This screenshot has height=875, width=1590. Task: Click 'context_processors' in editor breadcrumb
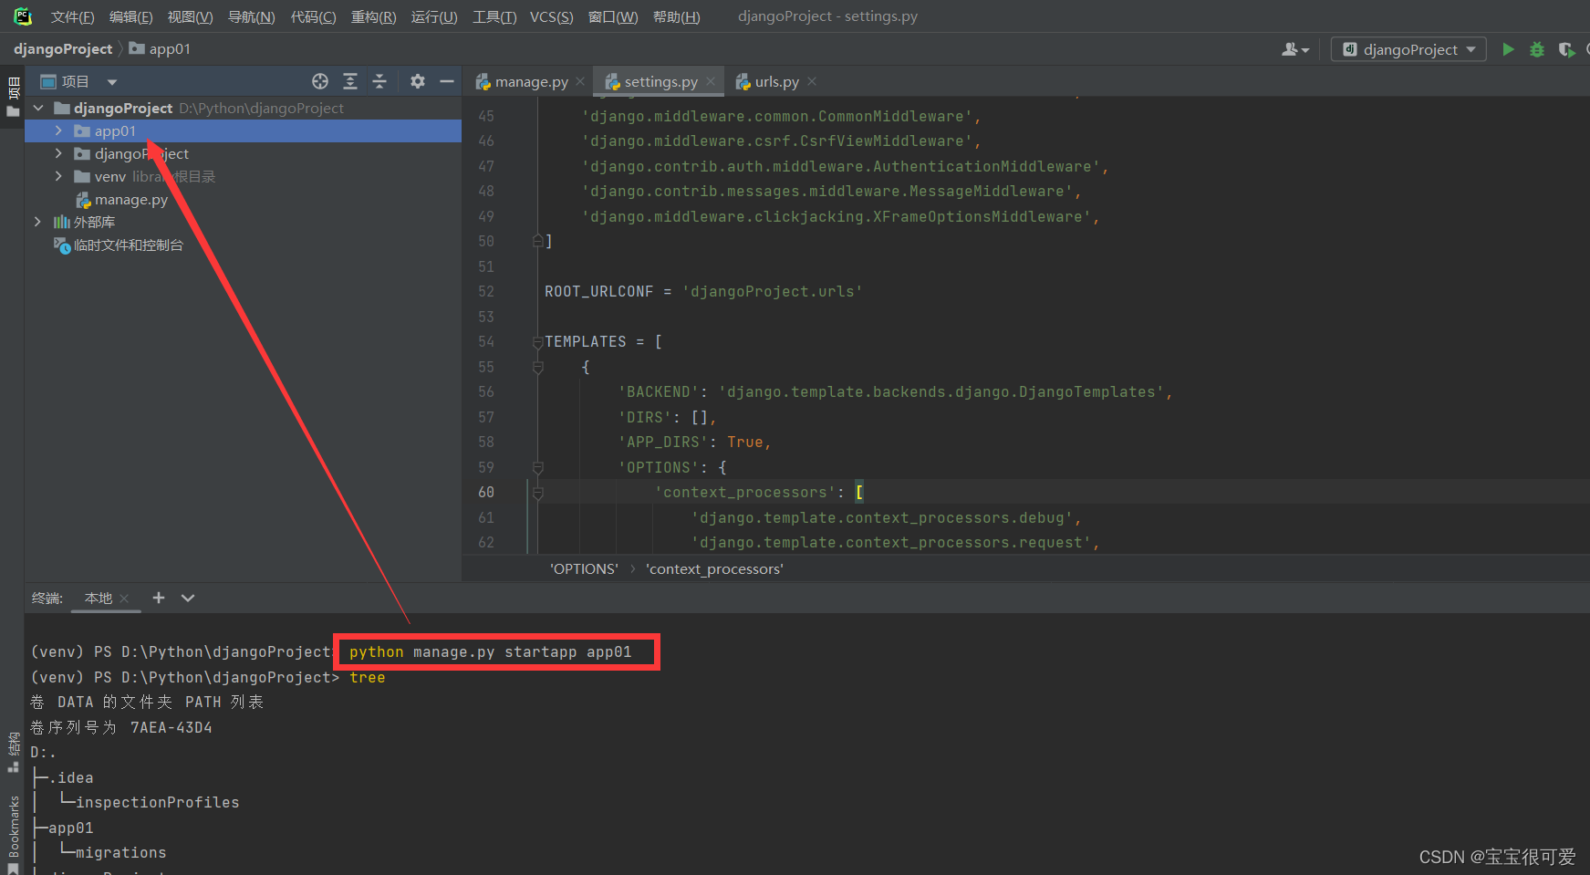(714, 569)
